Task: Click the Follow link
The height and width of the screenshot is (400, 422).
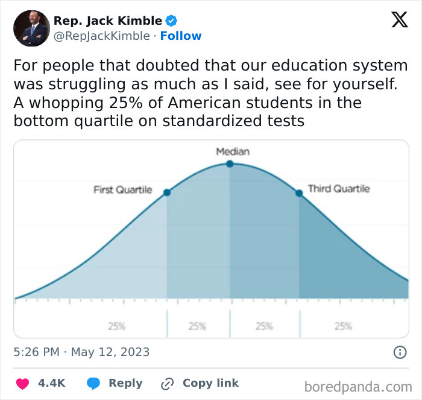Action: 181,36
